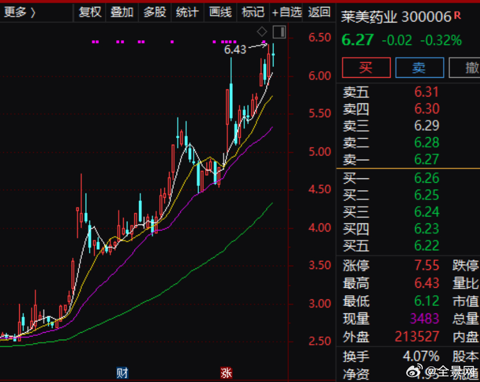Open the 复权 toolbar option
This screenshot has height=382, width=480.
[x=90, y=12]
